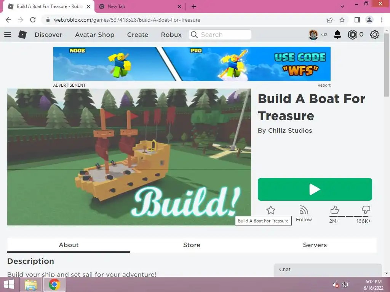The image size is (390, 292).
Task: Click the Description heading
Action: [30, 261]
